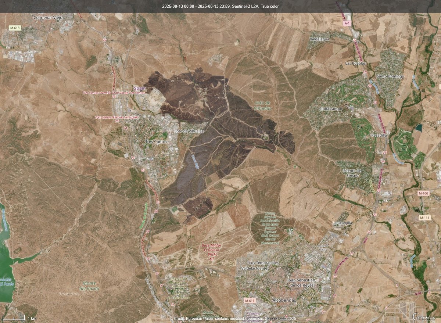Click the M-111 road shield
Image resolution: width=441 pixels, height=323 pixels.
click(x=424, y=218)
